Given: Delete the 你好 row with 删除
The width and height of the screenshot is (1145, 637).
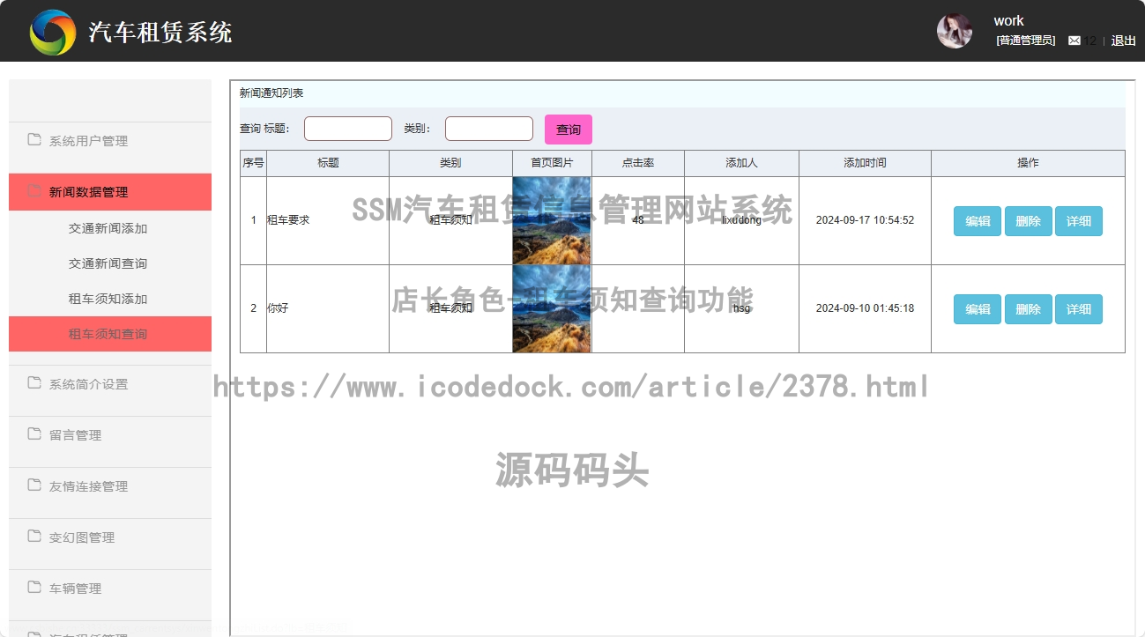Looking at the screenshot, I should click(1028, 309).
